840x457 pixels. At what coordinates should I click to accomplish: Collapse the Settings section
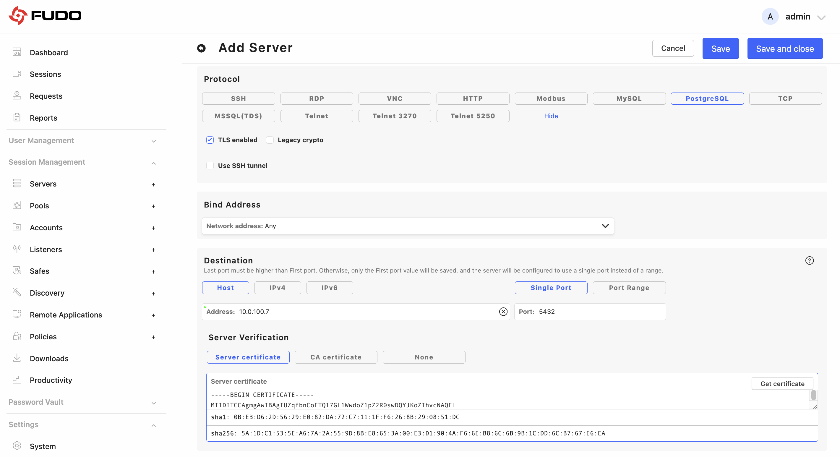coord(154,425)
